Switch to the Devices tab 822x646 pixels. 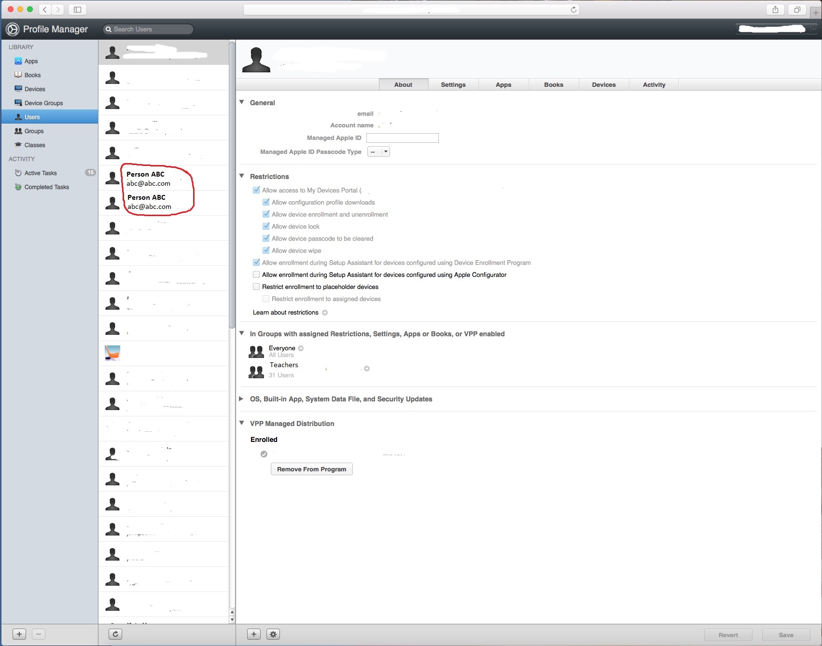(x=604, y=84)
